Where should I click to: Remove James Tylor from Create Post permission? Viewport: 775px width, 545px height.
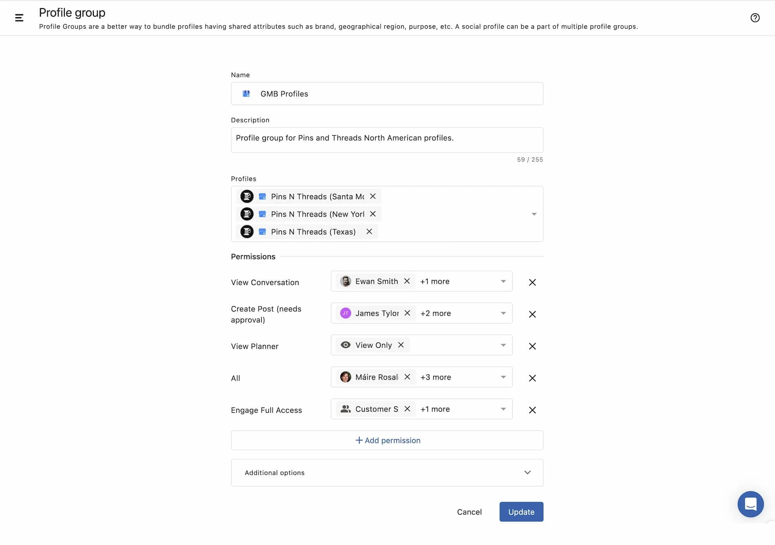[407, 313]
